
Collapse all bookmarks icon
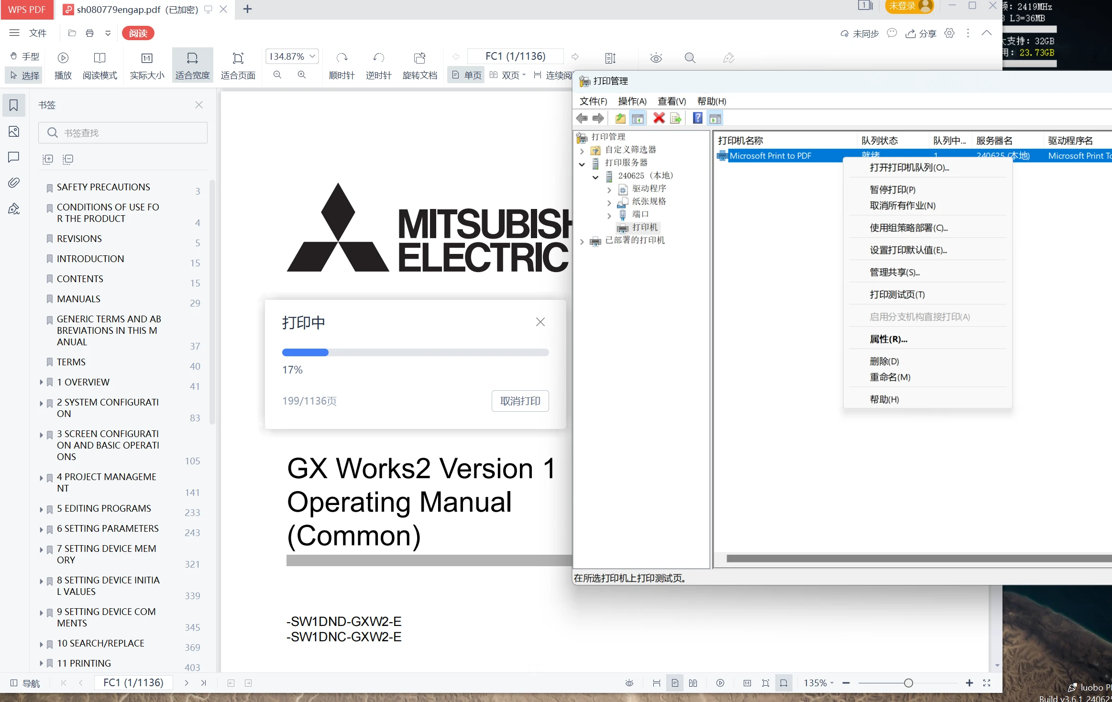[x=68, y=159]
